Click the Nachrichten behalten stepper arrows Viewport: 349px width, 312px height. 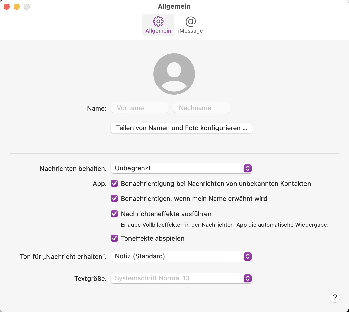click(x=247, y=168)
